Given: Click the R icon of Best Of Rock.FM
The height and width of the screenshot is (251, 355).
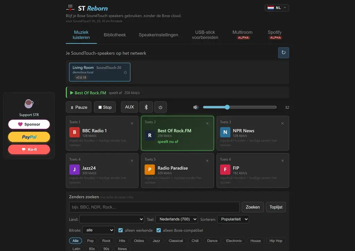Looking at the screenshot, I should tap(150, 135).
